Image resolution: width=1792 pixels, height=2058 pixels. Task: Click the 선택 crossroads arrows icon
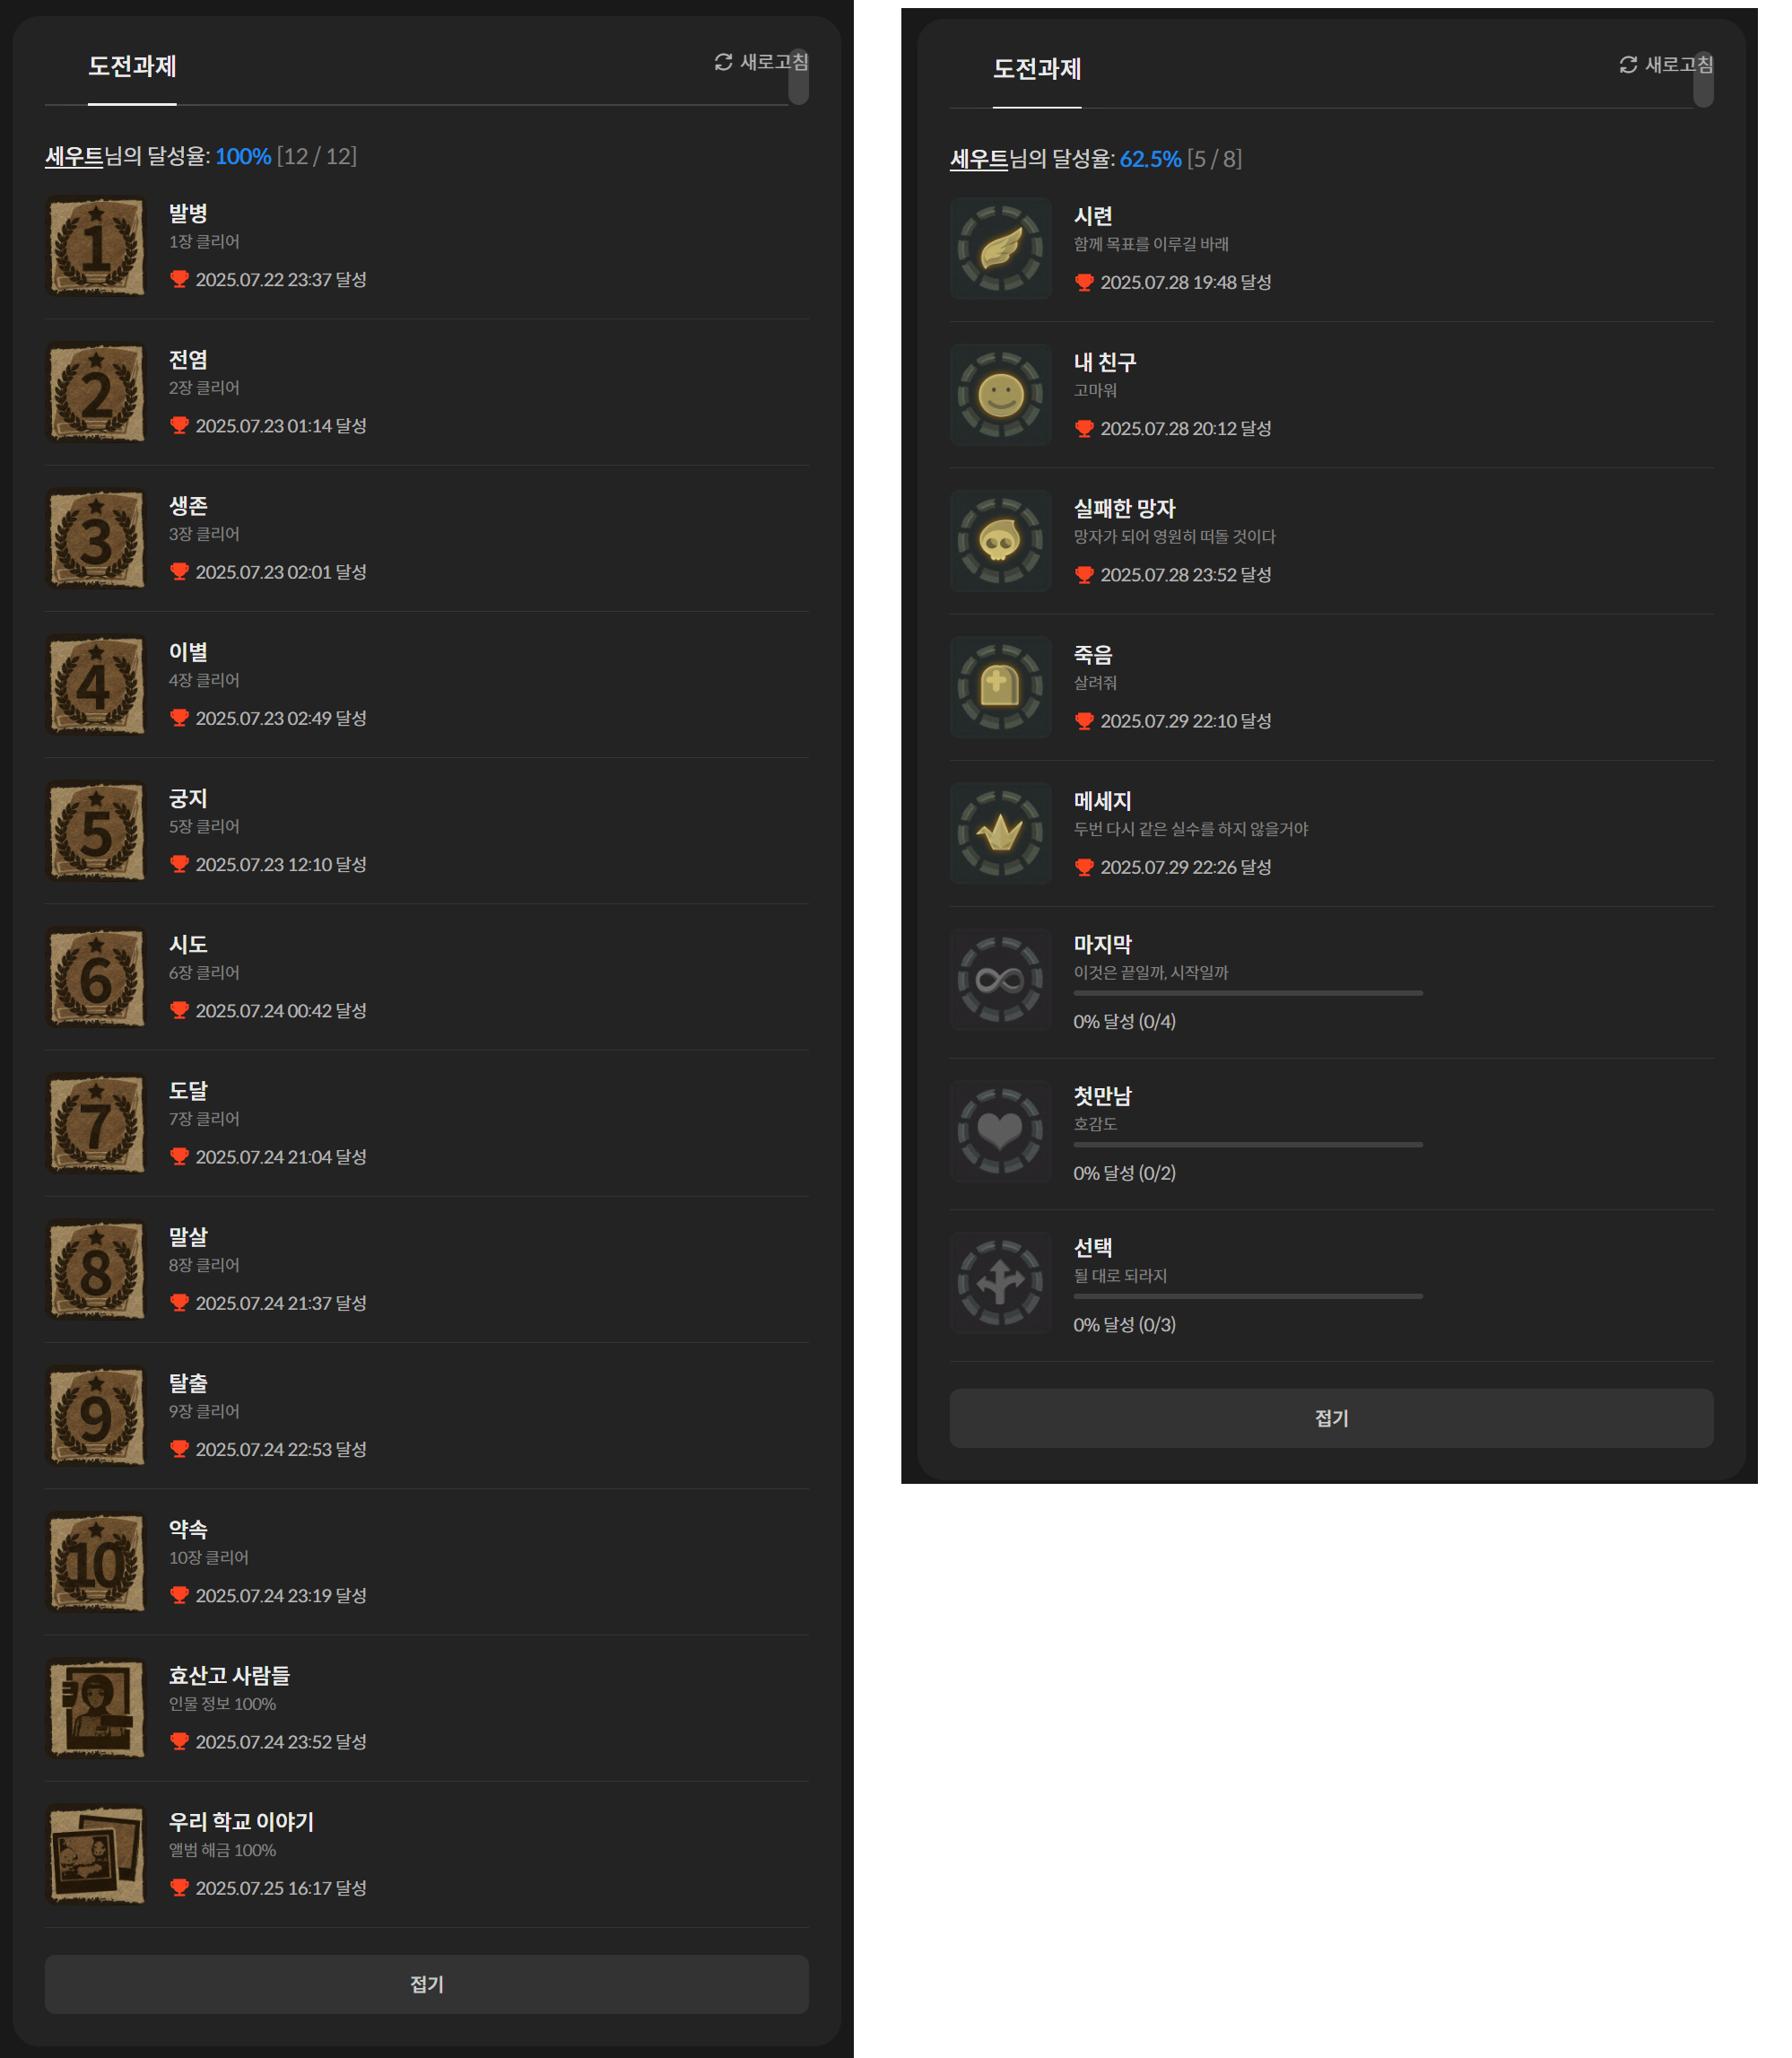tap(1001, 1283)
